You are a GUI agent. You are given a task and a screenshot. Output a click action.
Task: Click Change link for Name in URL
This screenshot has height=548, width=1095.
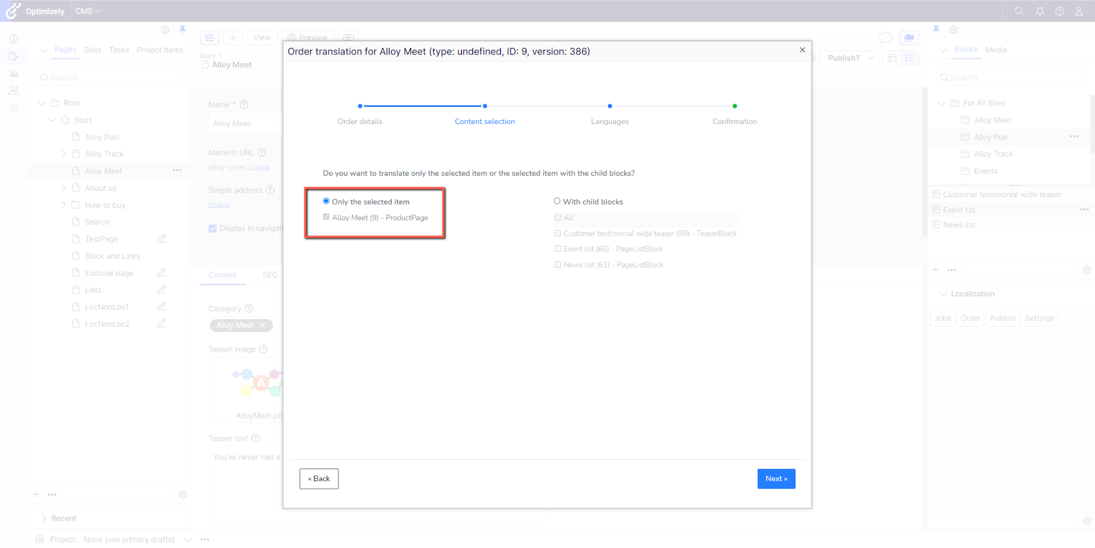pyautogui.click(x=259, y=167)
